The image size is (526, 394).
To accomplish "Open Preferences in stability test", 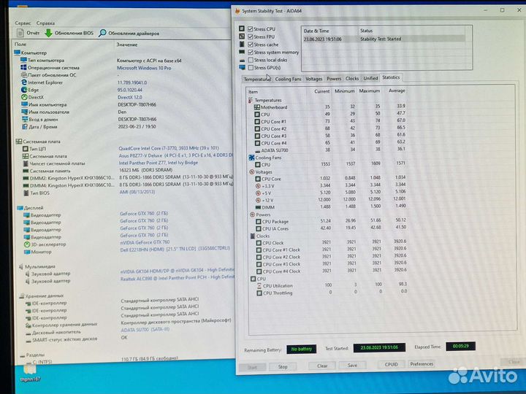I will click(422, 363).
